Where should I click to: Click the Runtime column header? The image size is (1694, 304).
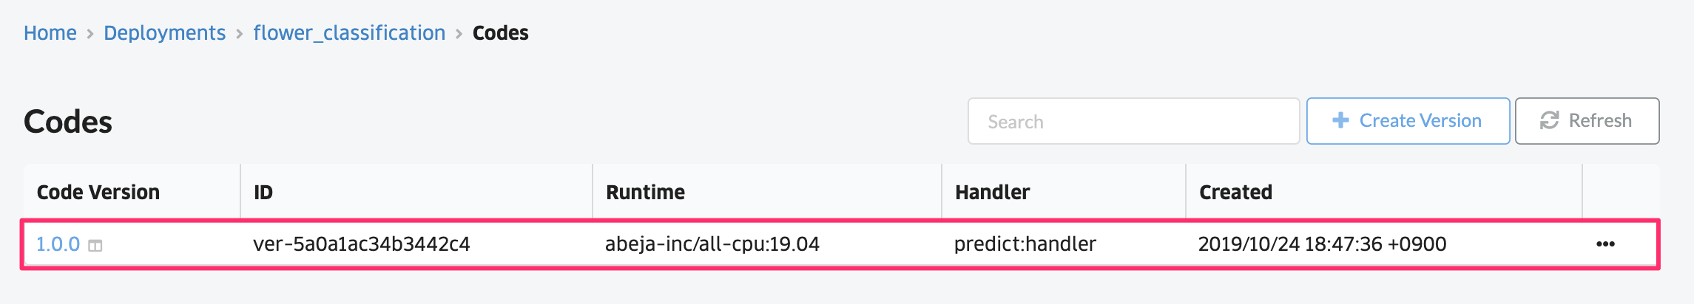pyautogui.click(x=645, y=193)
